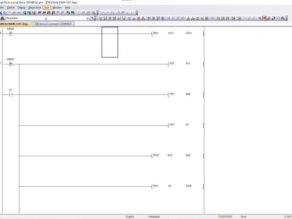Click the Host entry in status bar

click(243, 217)
